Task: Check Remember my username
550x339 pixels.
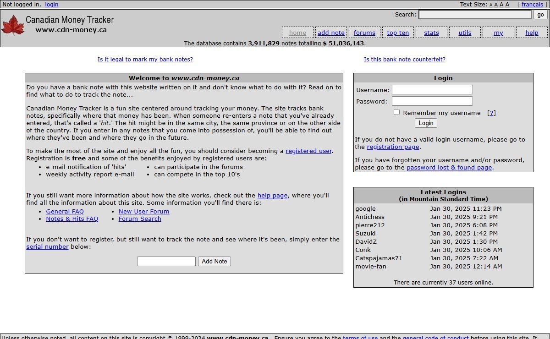Action: pos(396,112)
